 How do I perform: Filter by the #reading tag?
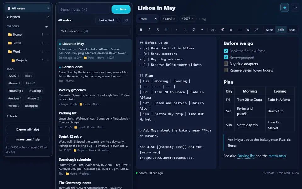pyautogui.click(x=36, y=91)
